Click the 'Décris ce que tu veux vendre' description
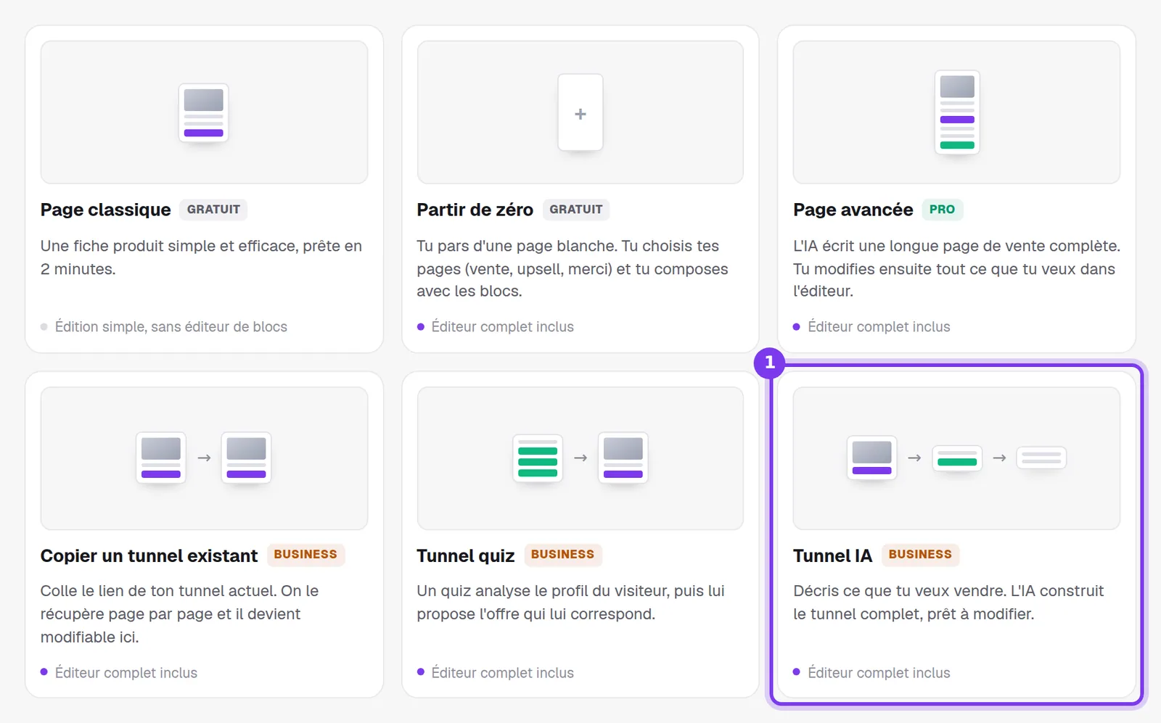This screenshot has height=723, width=1161. (x=948, y=603)
